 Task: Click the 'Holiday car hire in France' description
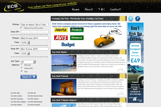[101, 84]
